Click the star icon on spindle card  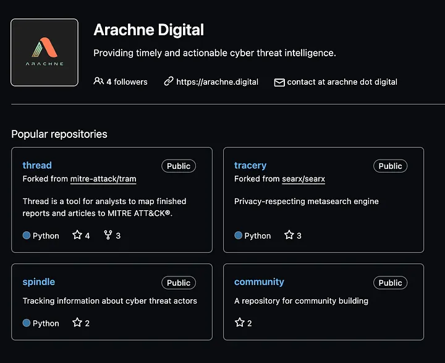77,322
